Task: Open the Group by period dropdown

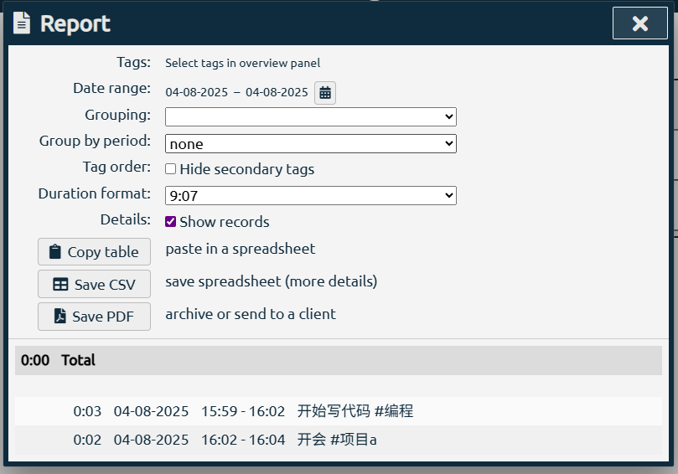Action: click(x=310, y=143)
